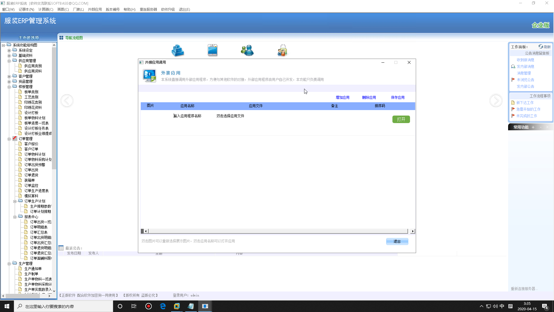This screenshot has width=554, height=312.
Task: Click the blue stacked boxes navigation icon
Action: [x=177, y=51]
